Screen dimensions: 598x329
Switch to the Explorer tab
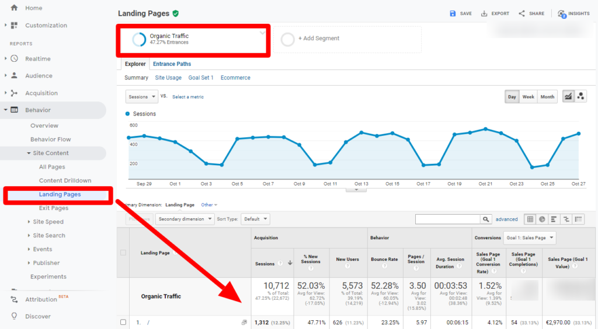(135, 64)
